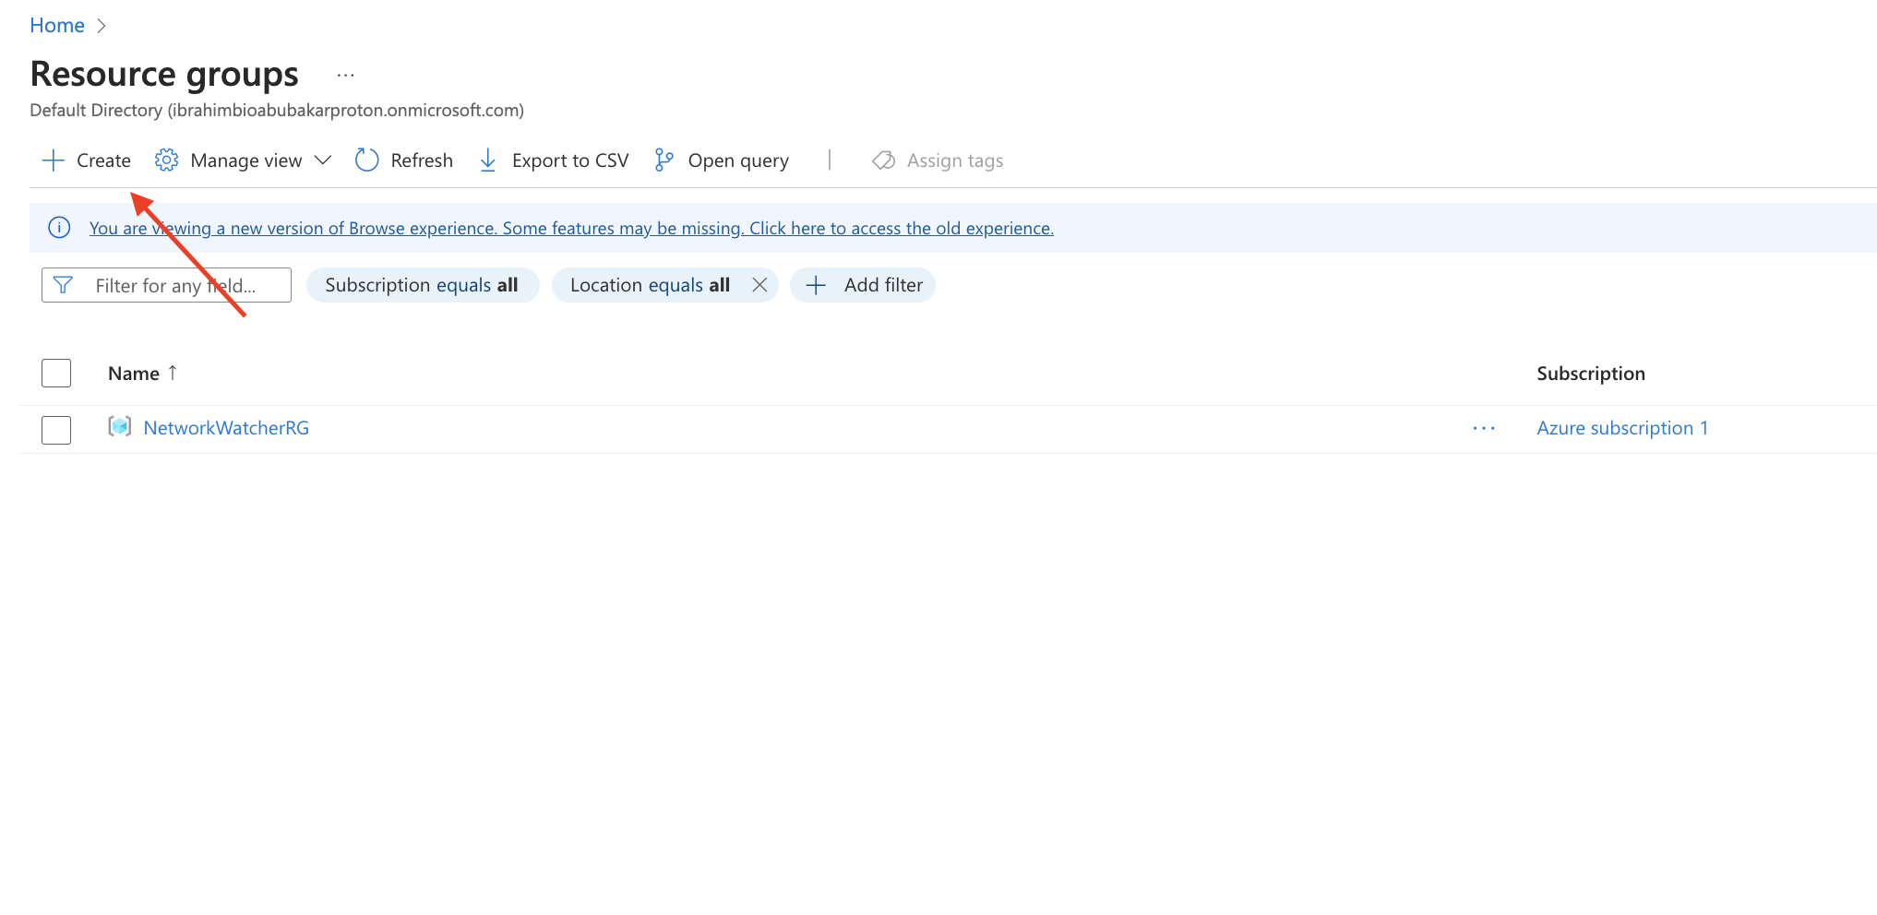The height and width of the screenshot is (915, 1877).
Task: Click the Create plus icon
Action: pyautogui.click(x=54, y=160)
